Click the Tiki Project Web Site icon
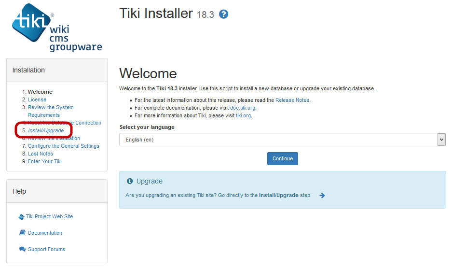The width and height of the screenshot is (452, 268). coord(22,217)
